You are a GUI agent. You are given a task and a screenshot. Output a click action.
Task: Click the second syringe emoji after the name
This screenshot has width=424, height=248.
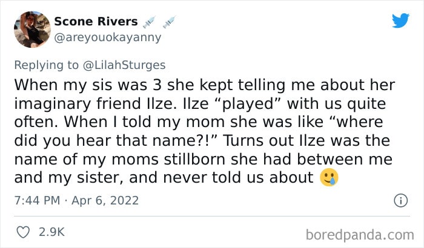[x=169, y=22]
